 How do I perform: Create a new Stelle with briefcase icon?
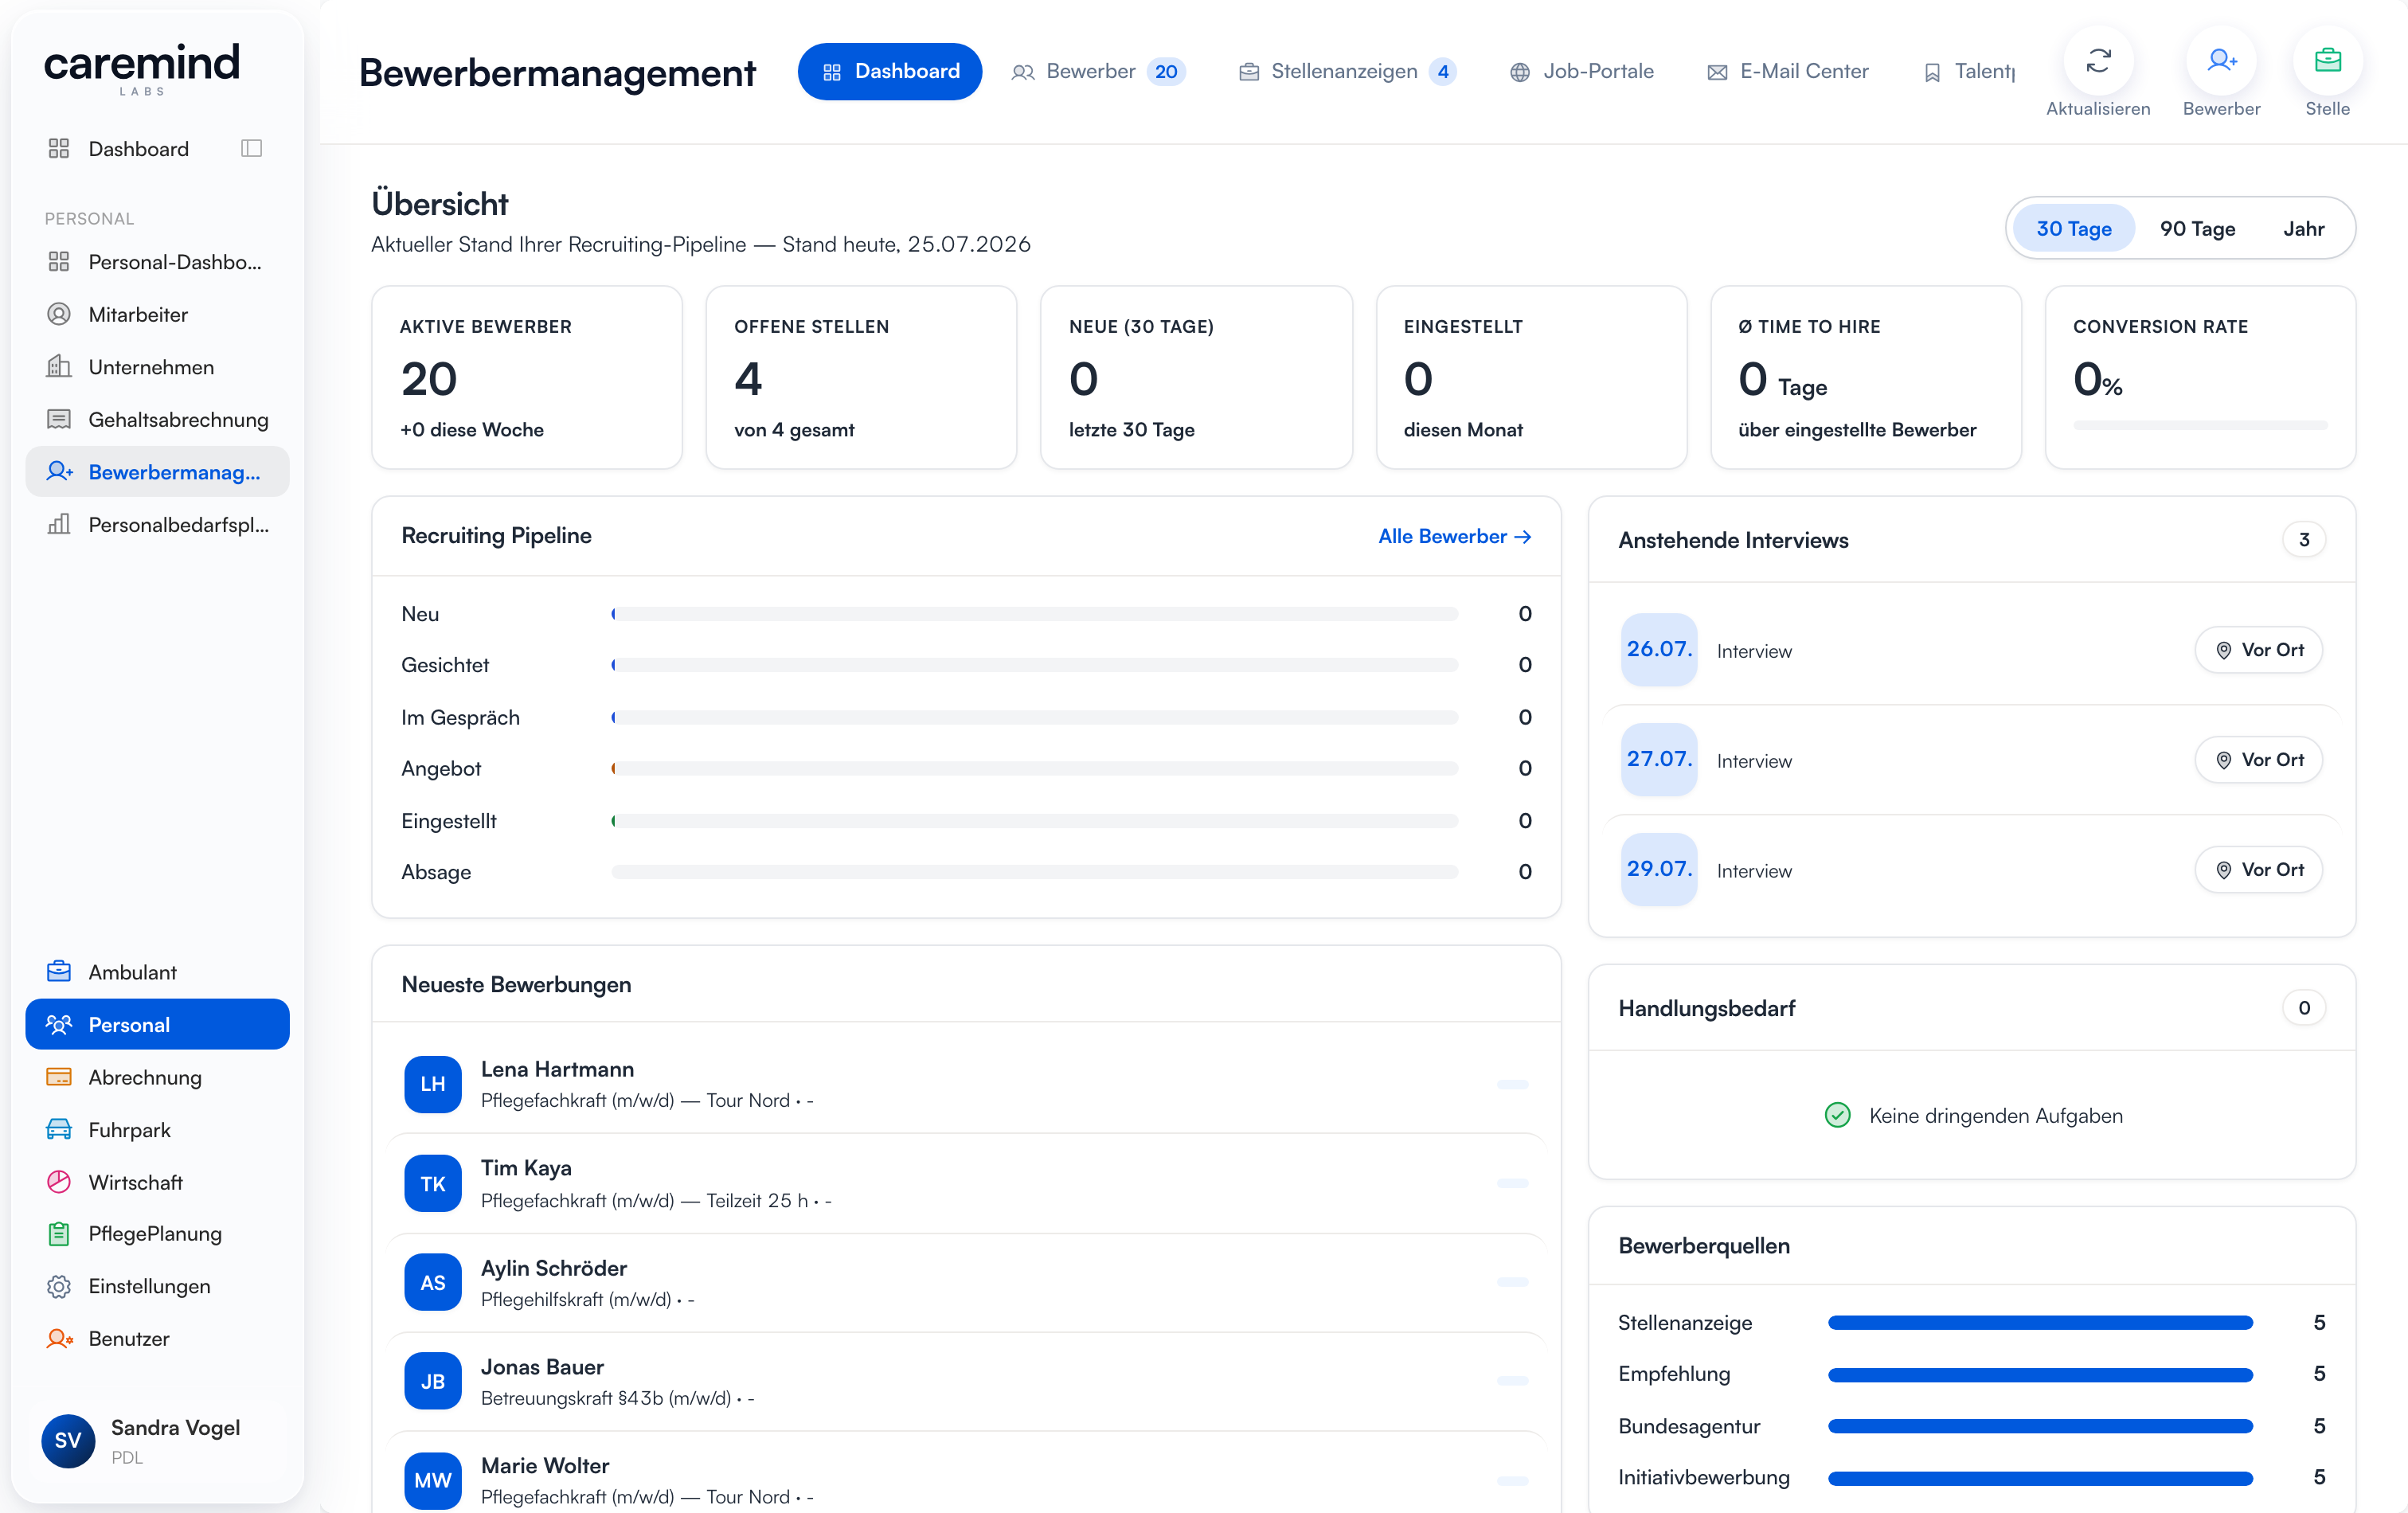click(2327, 61)
